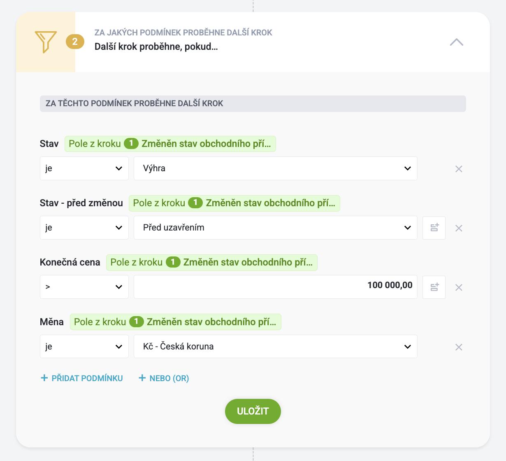Remove the Konečná cena condition
The width and height of the screenshot is (506, 461).
(459, 287)
